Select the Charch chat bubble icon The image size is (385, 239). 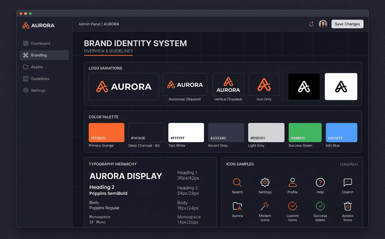tap(348, 182)
